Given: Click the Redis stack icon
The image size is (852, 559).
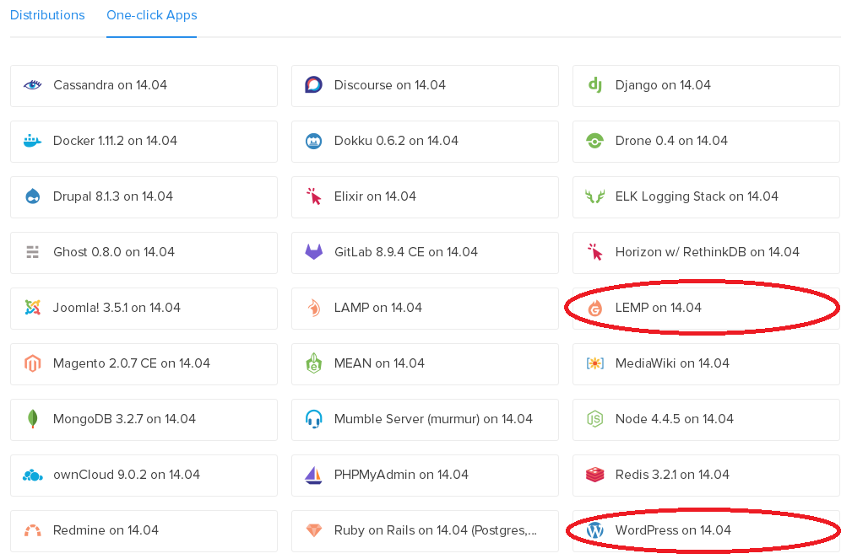Looking at the screenshot, I should coord(595,475).
